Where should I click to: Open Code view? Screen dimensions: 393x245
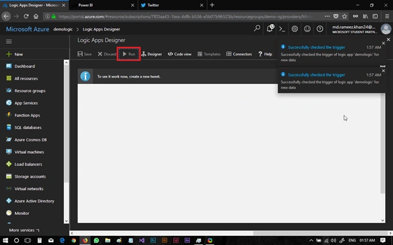(180, 54)
